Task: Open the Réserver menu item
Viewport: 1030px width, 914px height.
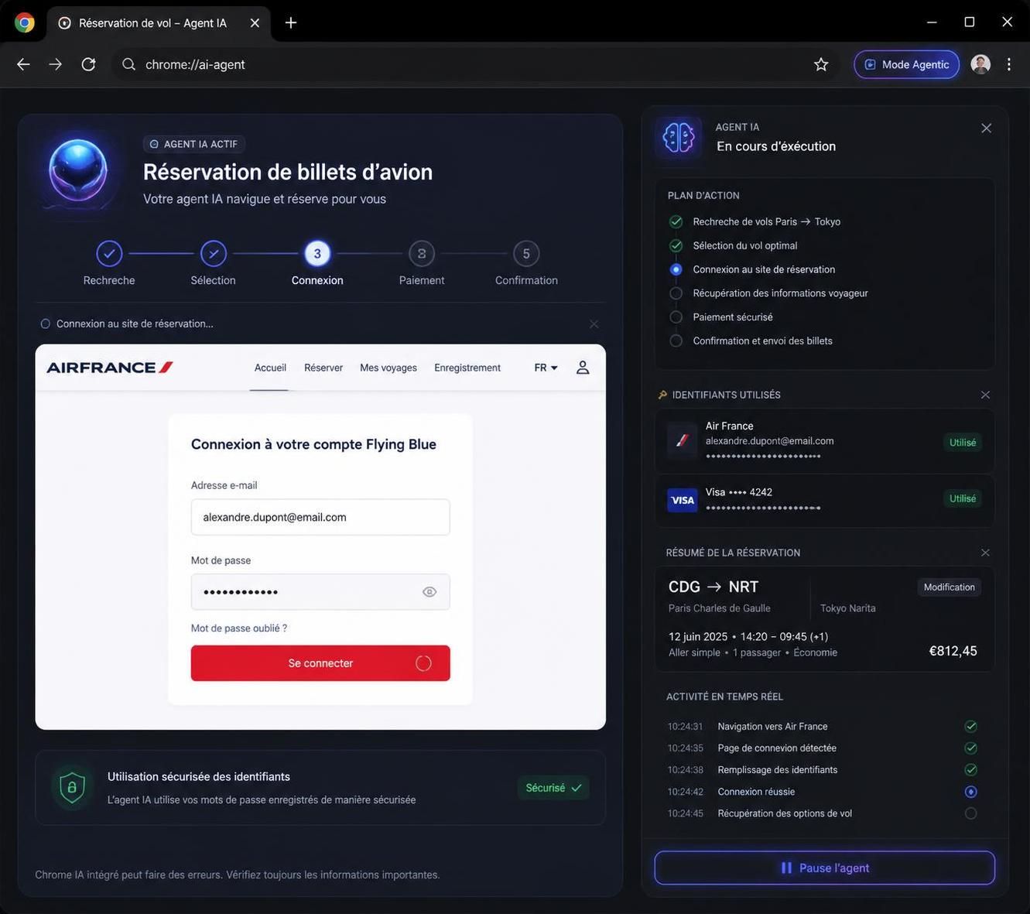Action: click(323, 368)
